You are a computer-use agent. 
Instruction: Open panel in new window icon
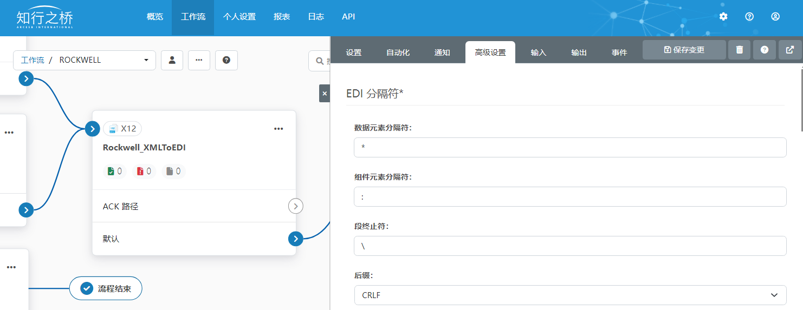790,50
